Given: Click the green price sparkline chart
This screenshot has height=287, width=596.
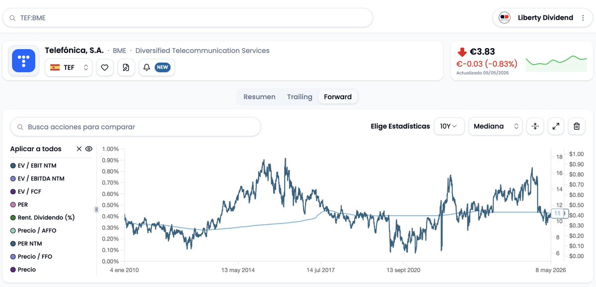Looking at the screenshot, I should tap(556, 63).
